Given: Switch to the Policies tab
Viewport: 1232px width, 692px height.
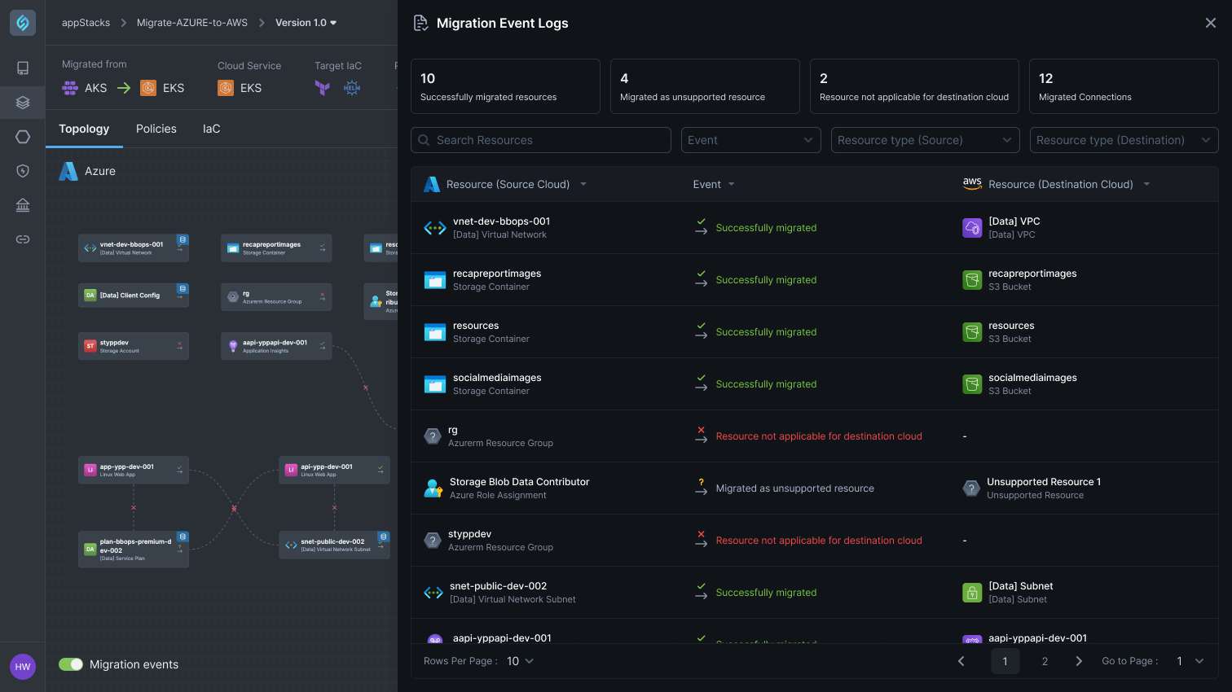Looking at the screenshot, I should tap(156, 129).
